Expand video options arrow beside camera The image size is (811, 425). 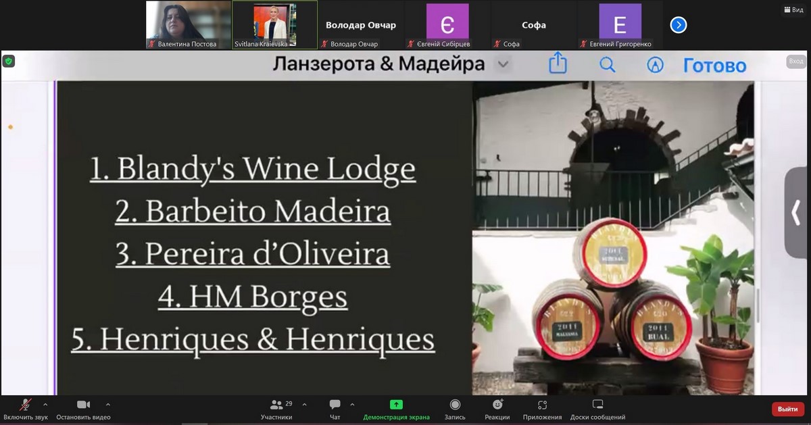108,405
